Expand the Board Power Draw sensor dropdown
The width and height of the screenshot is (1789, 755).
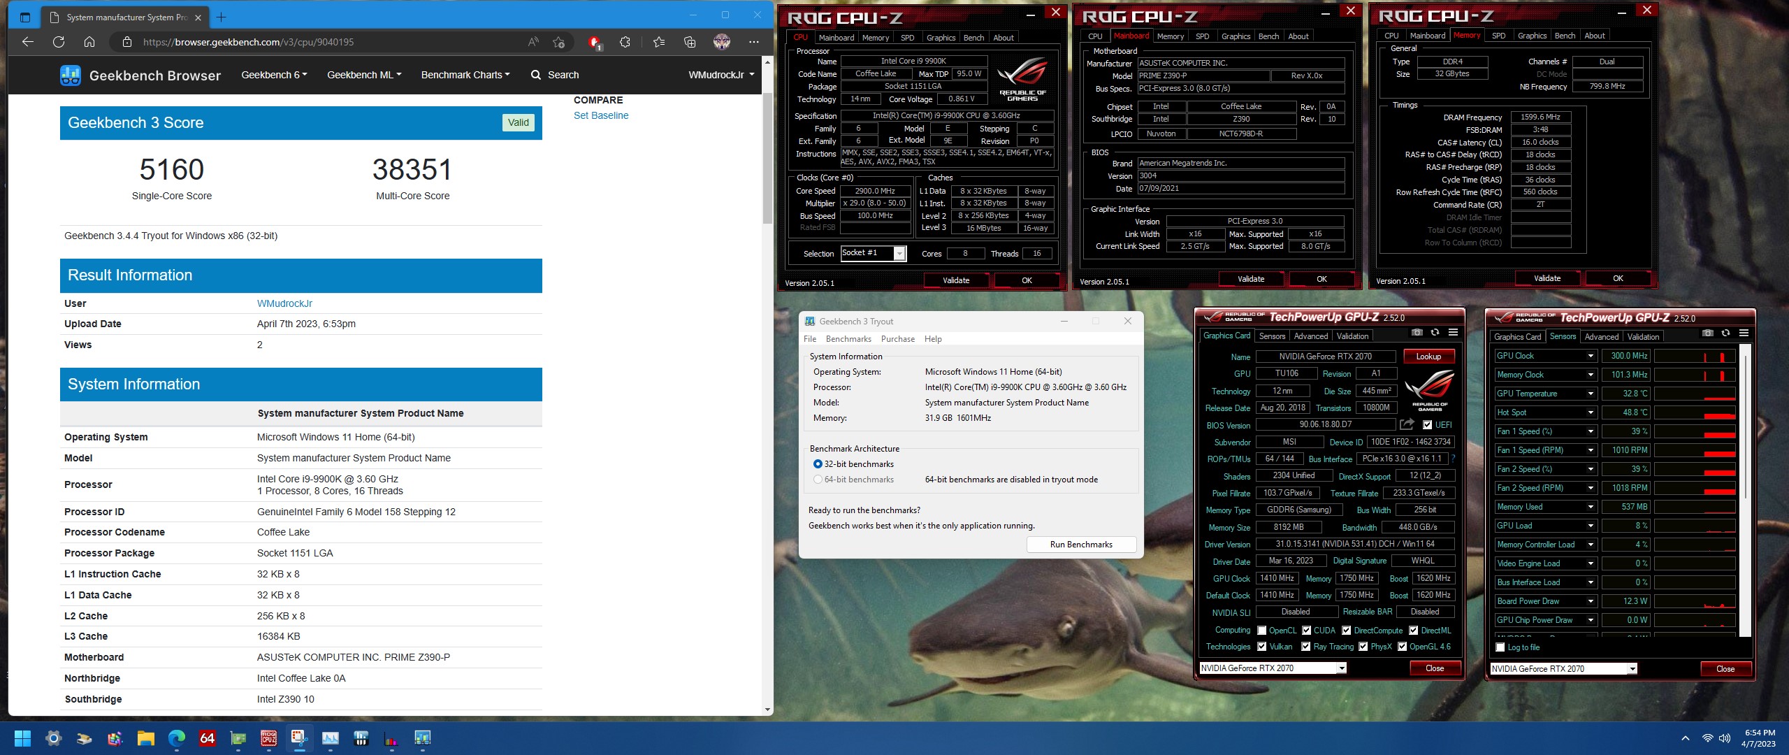pyautogui.click(x=1591, y=601)
